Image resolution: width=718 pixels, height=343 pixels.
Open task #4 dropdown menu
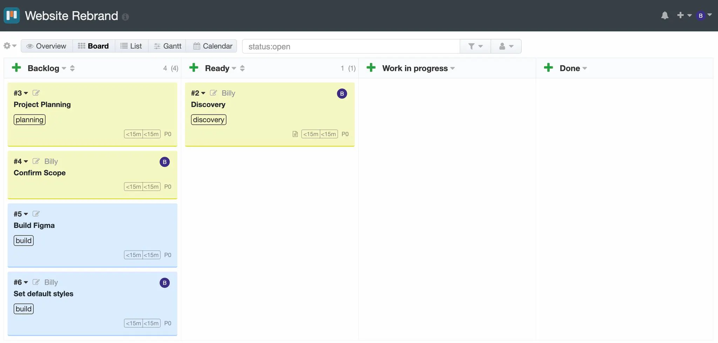[x=21, y=161]
